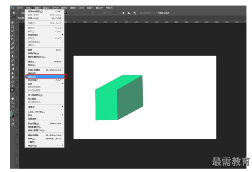Click the Photoshop Ps logo
The height and width of the screenshot is (172, 252).
pos(12,8)
